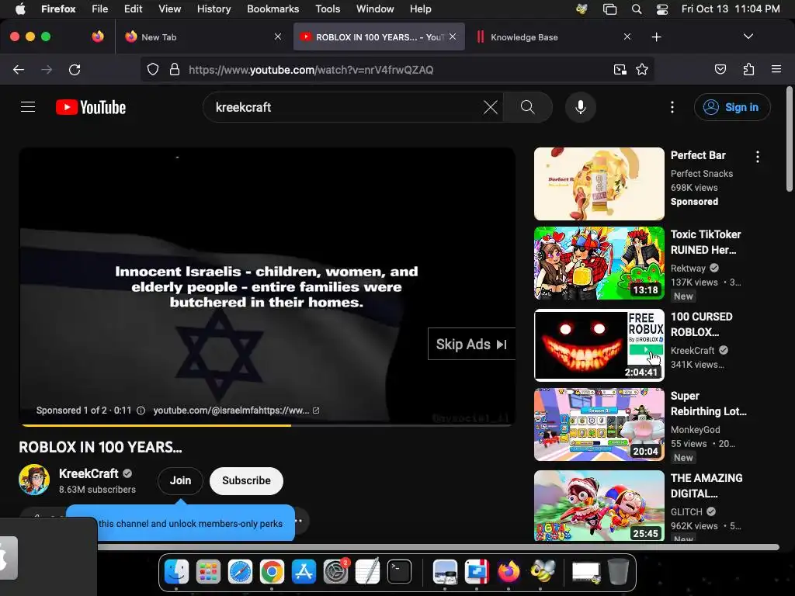Open Super Rebirthing video thumbnail
This screenshot has width=795, height=596.
599,424
